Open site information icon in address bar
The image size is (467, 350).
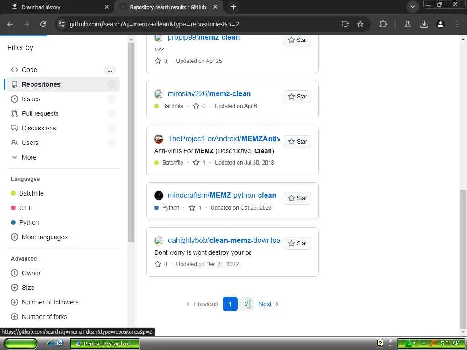point(62,24)
